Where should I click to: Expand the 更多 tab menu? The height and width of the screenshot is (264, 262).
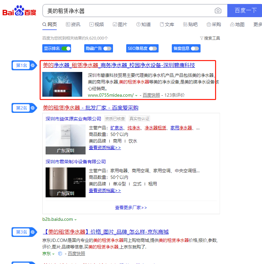coord(257,24)
